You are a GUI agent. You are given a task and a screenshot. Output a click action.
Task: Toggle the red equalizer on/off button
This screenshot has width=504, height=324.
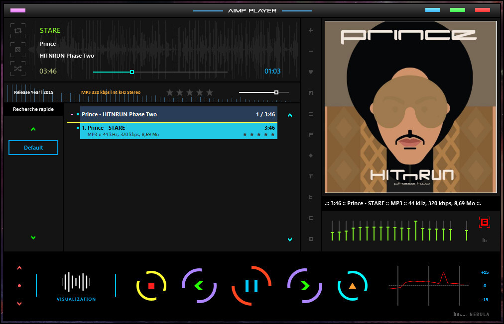pyautogui.click(x=485, y=222)
